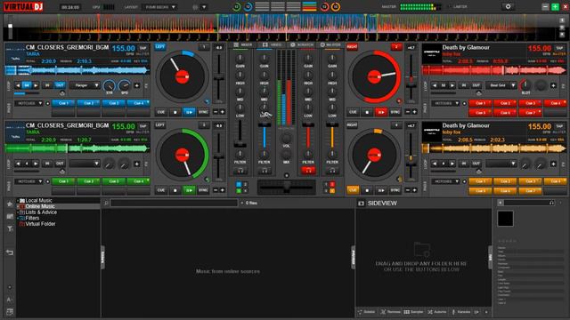Click play/pause on the red deck 2

click(380, 112)
